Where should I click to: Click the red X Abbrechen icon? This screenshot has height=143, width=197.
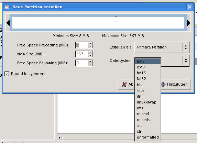[x=124, y=85]
